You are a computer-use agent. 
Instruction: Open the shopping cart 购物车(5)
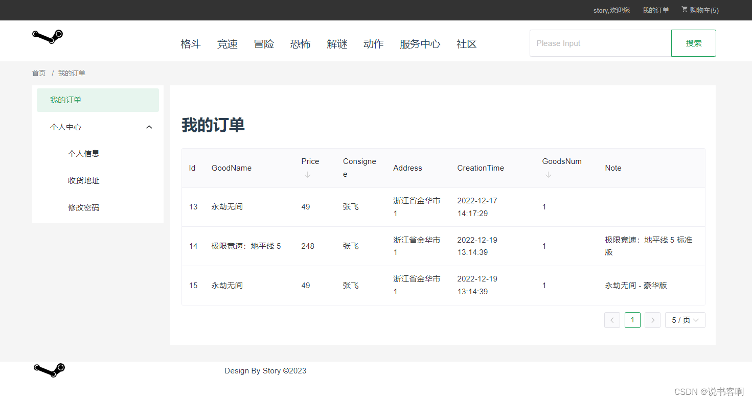[700, 10]
